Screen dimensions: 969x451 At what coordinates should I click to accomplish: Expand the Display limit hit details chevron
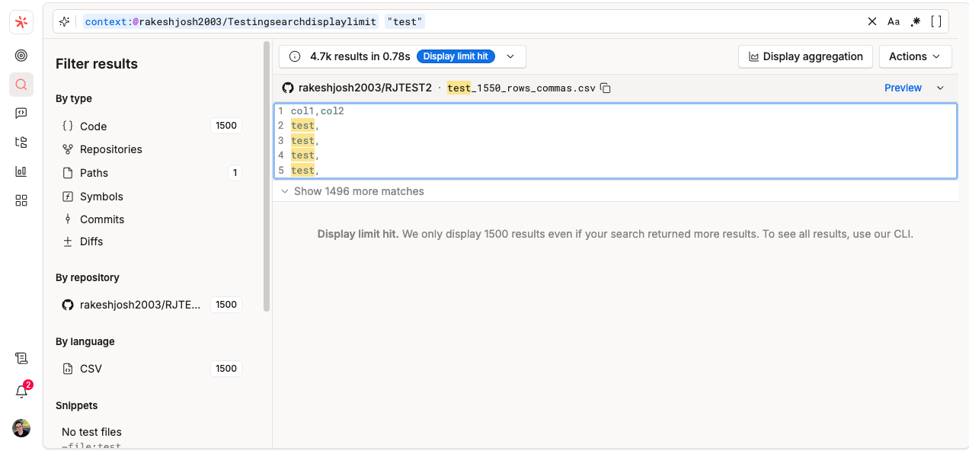(x=510, y=56)
